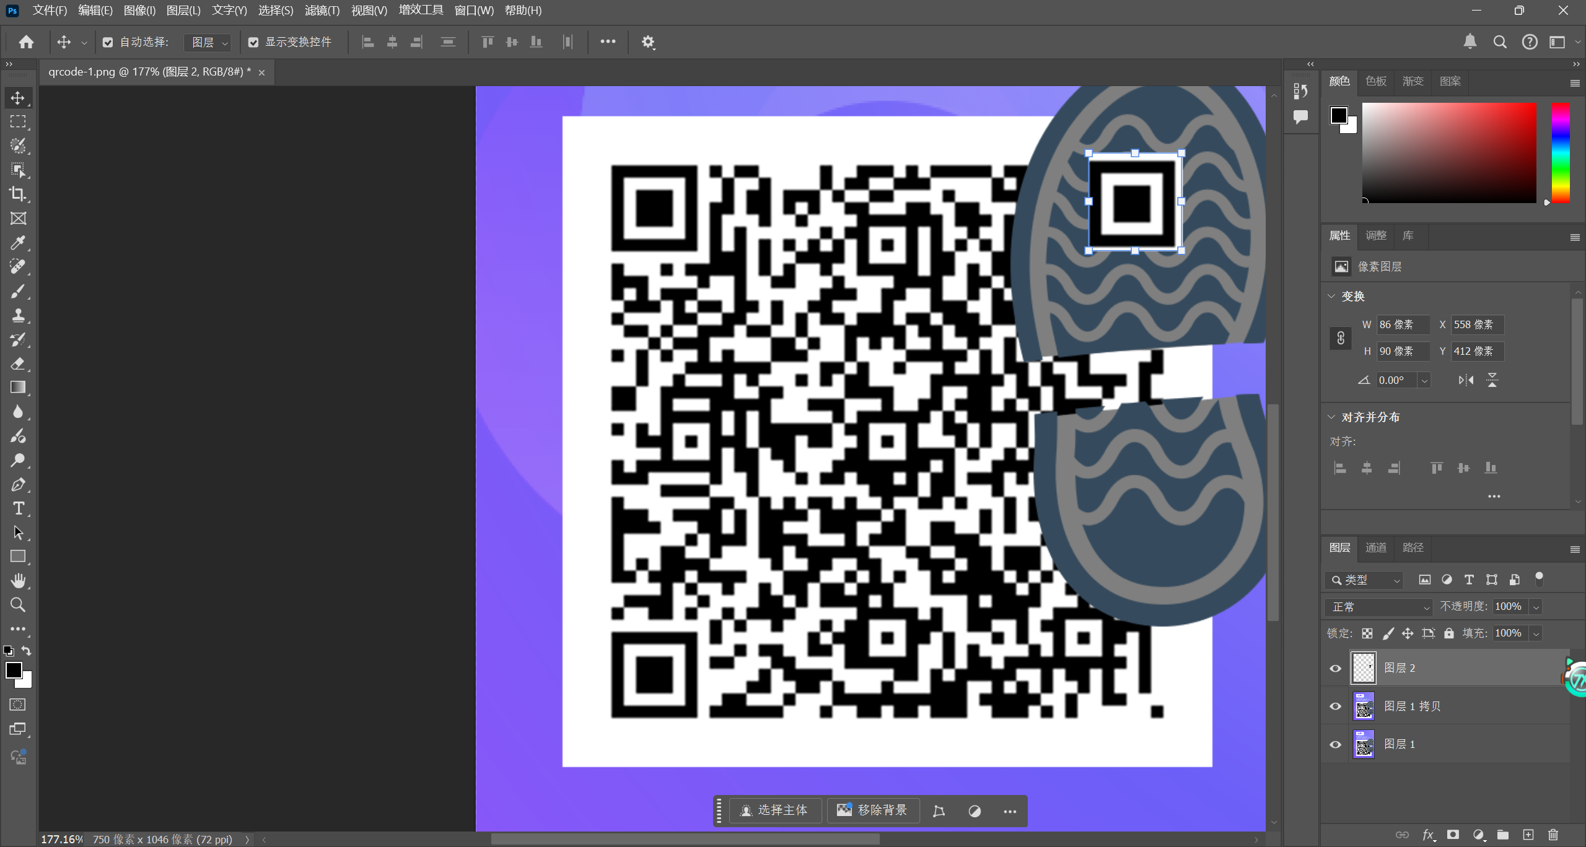The image size is (1586, 847).
Task: Switch to the 通道 tab
Action: (x=1376, y=548)
